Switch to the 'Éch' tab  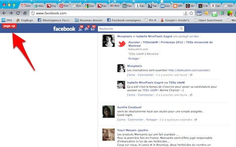click(x=77, y=6)
